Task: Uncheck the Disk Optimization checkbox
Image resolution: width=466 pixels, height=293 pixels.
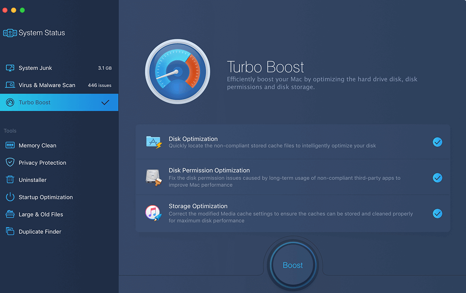Action: [437, 142]
